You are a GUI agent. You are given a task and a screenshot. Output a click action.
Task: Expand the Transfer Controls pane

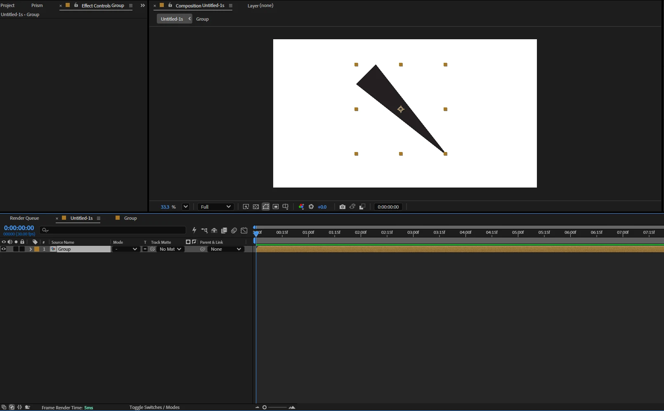coord(12,407)
